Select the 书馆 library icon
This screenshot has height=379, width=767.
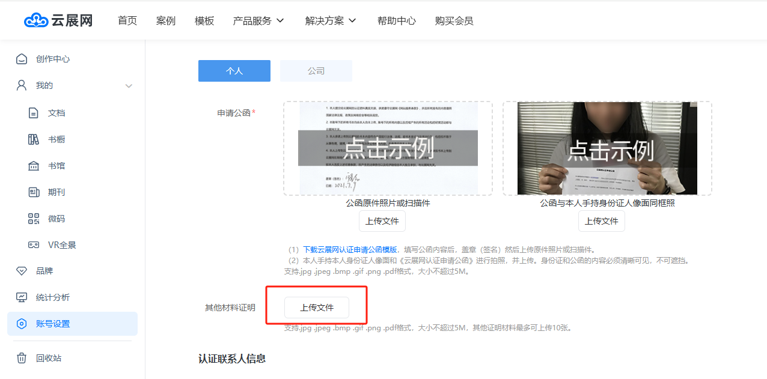(34, 166)
